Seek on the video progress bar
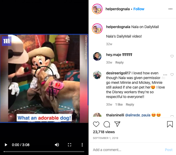Image resolution: width=176 pixels, height=155 pixels. click(44, 152)
